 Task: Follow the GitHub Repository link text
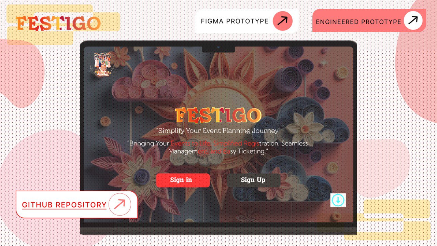pyautogui.click(x=64, y=205)
